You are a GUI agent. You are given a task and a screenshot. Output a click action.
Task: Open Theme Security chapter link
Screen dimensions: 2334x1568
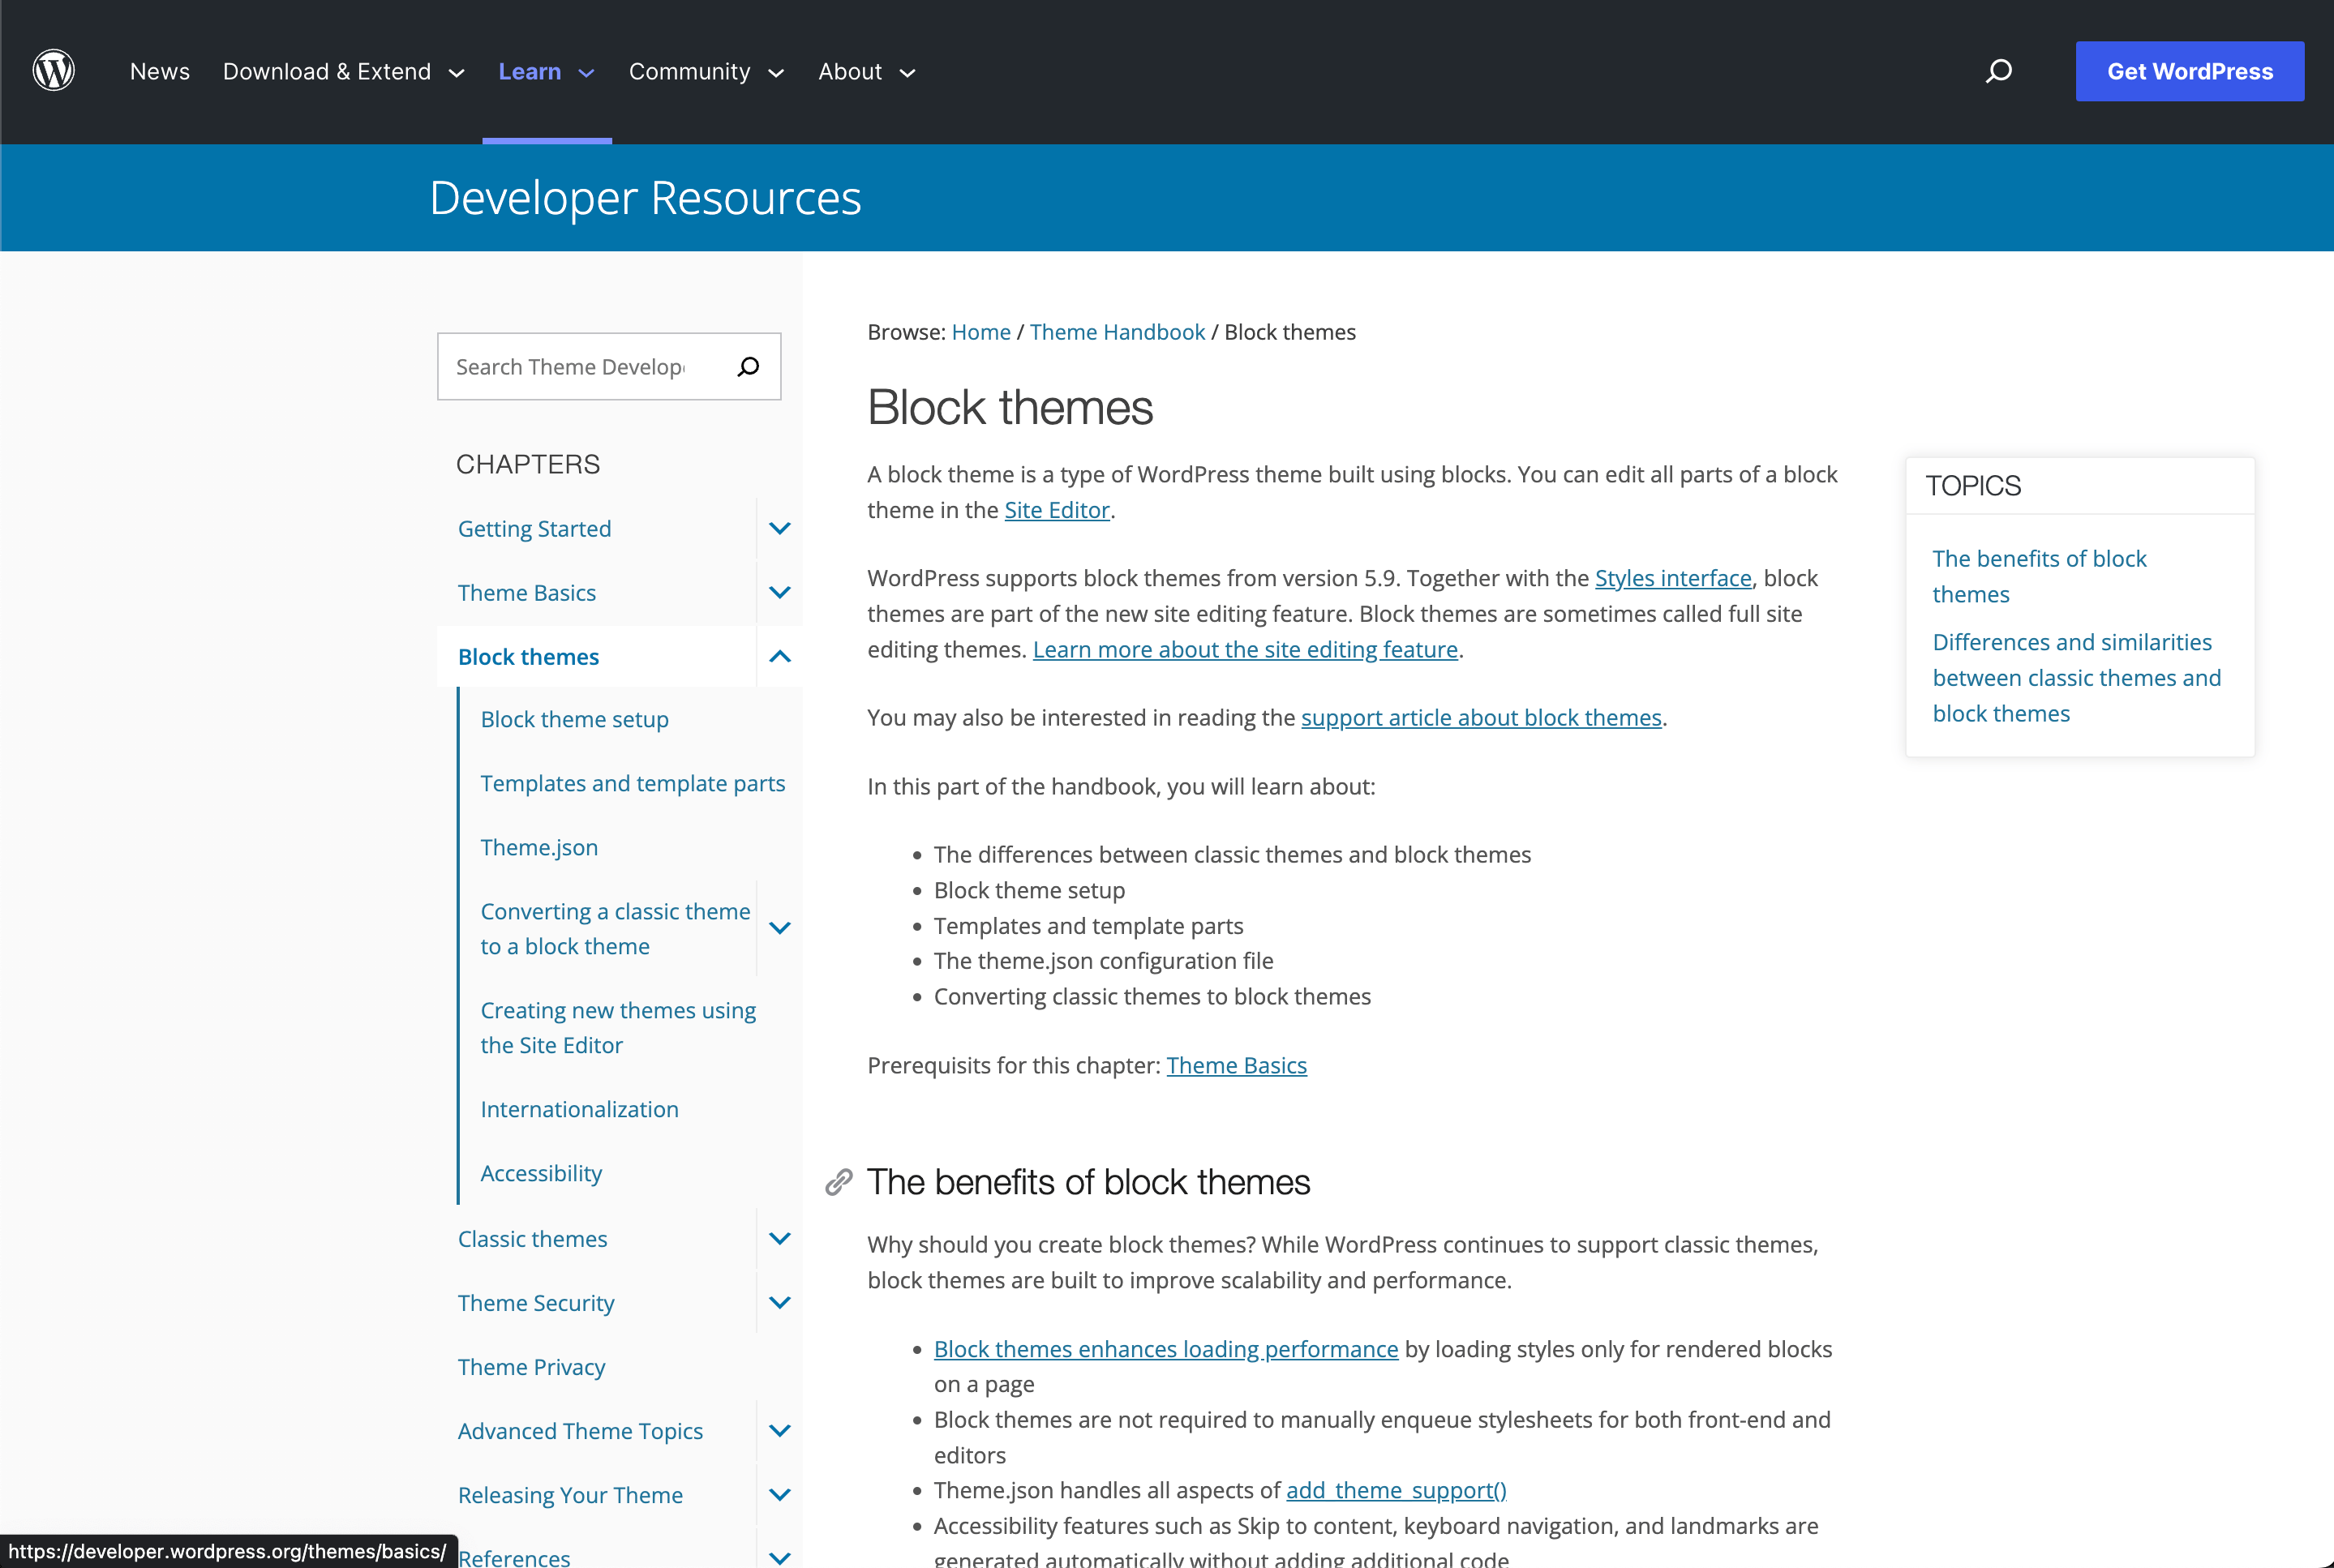pos(536,1303)
